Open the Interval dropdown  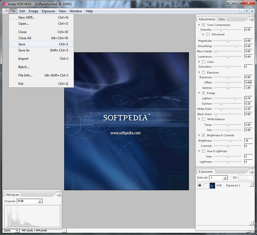[x=225, y=178]
